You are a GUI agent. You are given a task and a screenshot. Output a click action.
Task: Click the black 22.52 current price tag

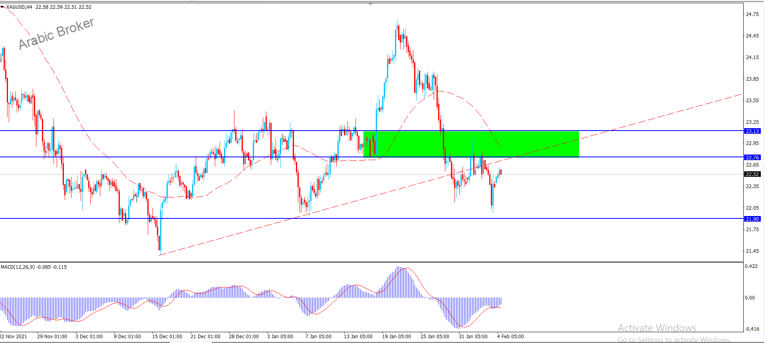click(x=752, y=174)
